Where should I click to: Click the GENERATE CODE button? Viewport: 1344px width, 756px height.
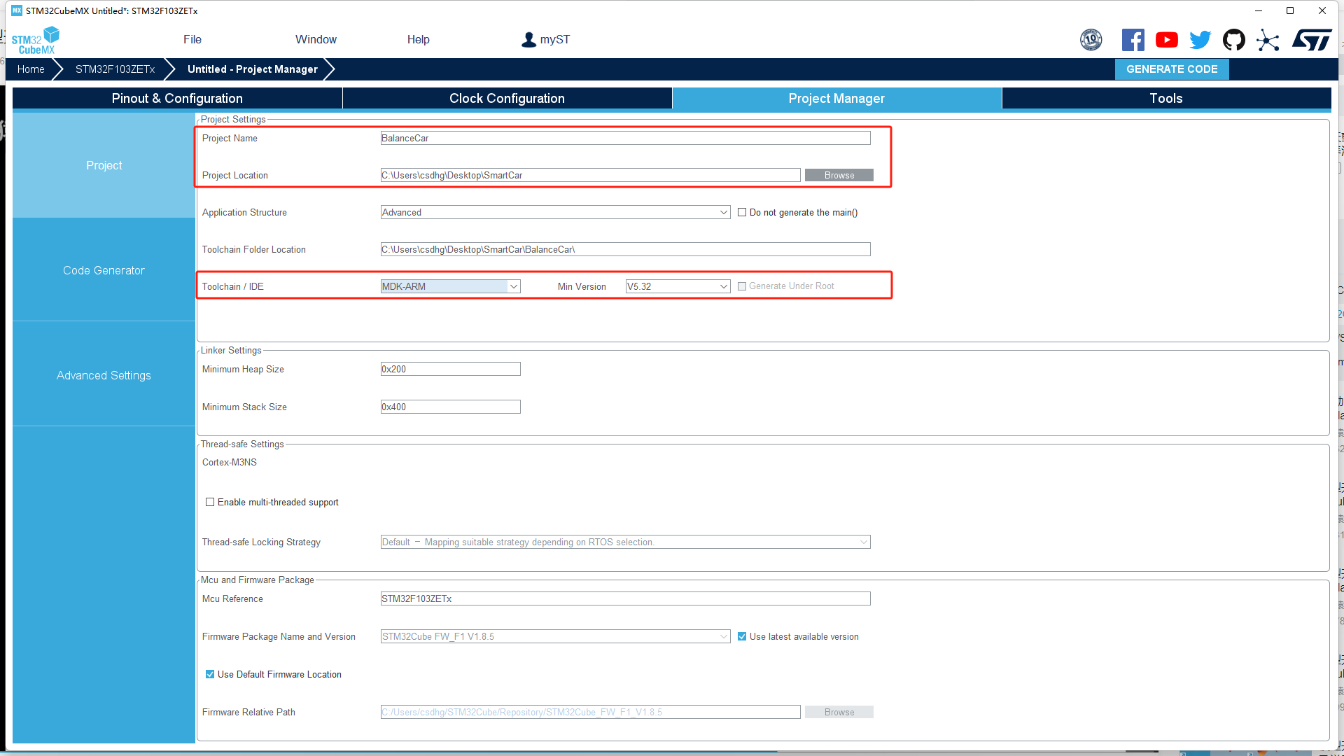click(x=1172, y=69)
